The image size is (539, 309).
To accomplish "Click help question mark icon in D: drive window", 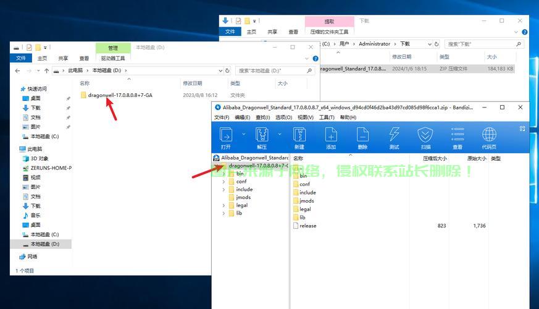I will pos(315,59).
